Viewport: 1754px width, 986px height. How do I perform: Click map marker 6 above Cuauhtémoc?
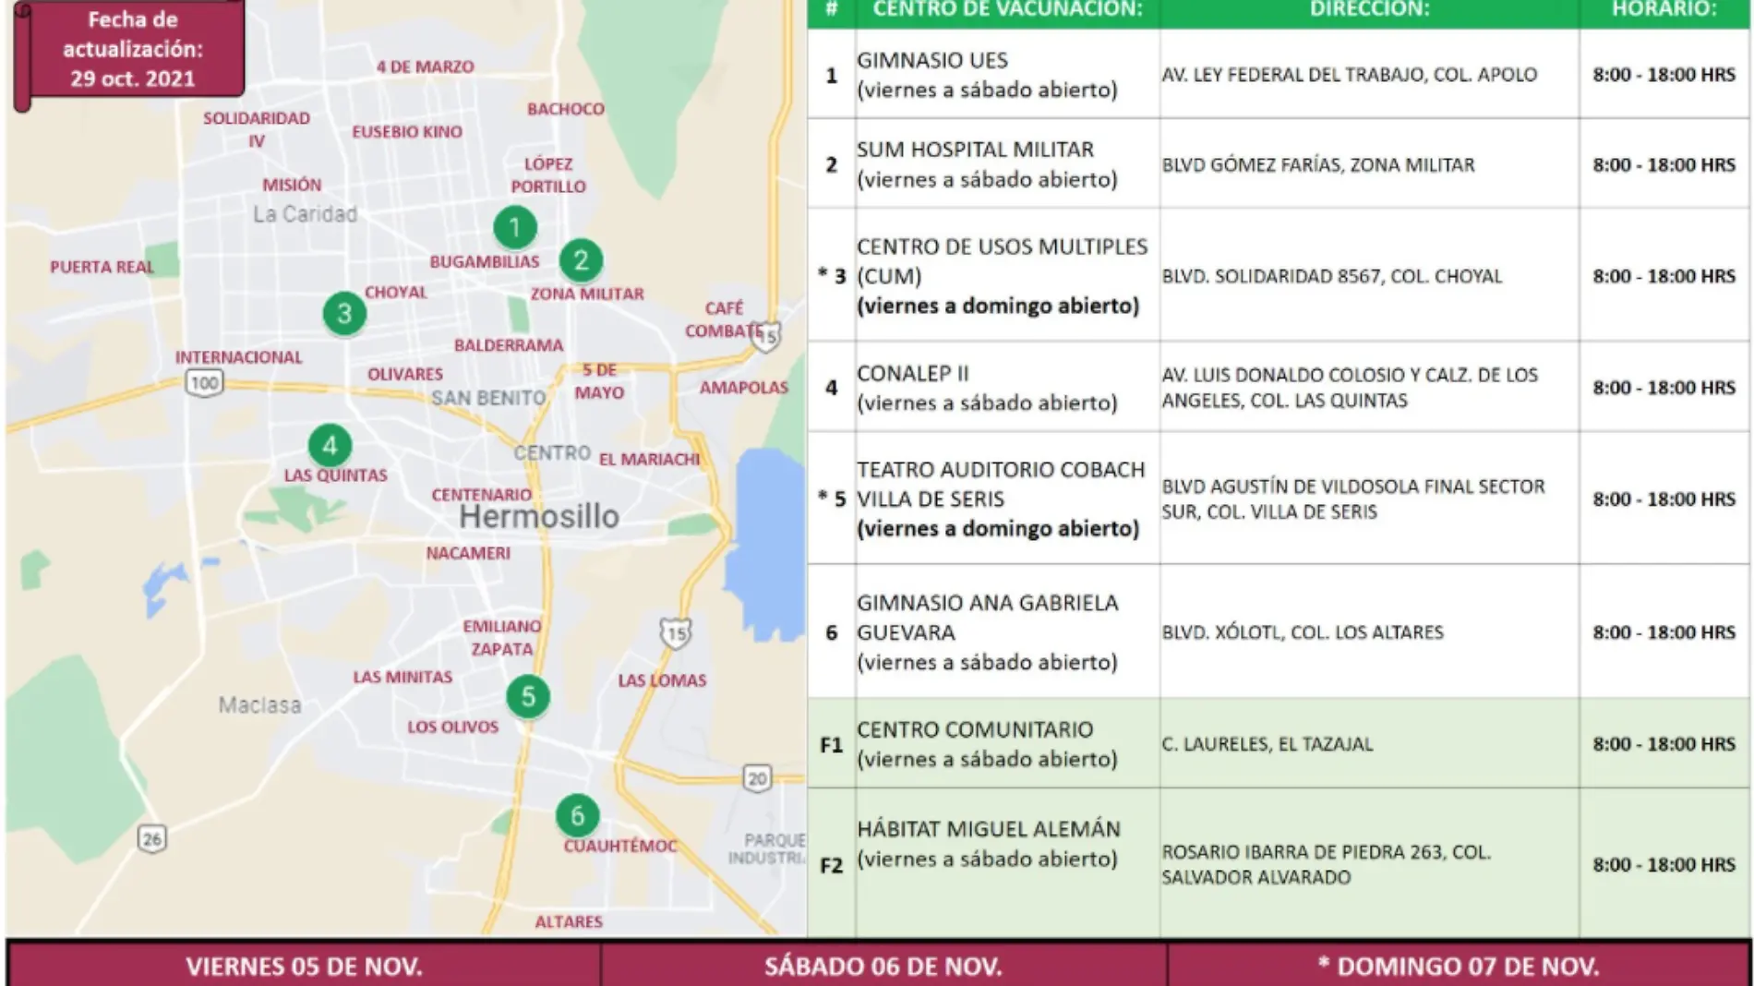coord(577,815)
